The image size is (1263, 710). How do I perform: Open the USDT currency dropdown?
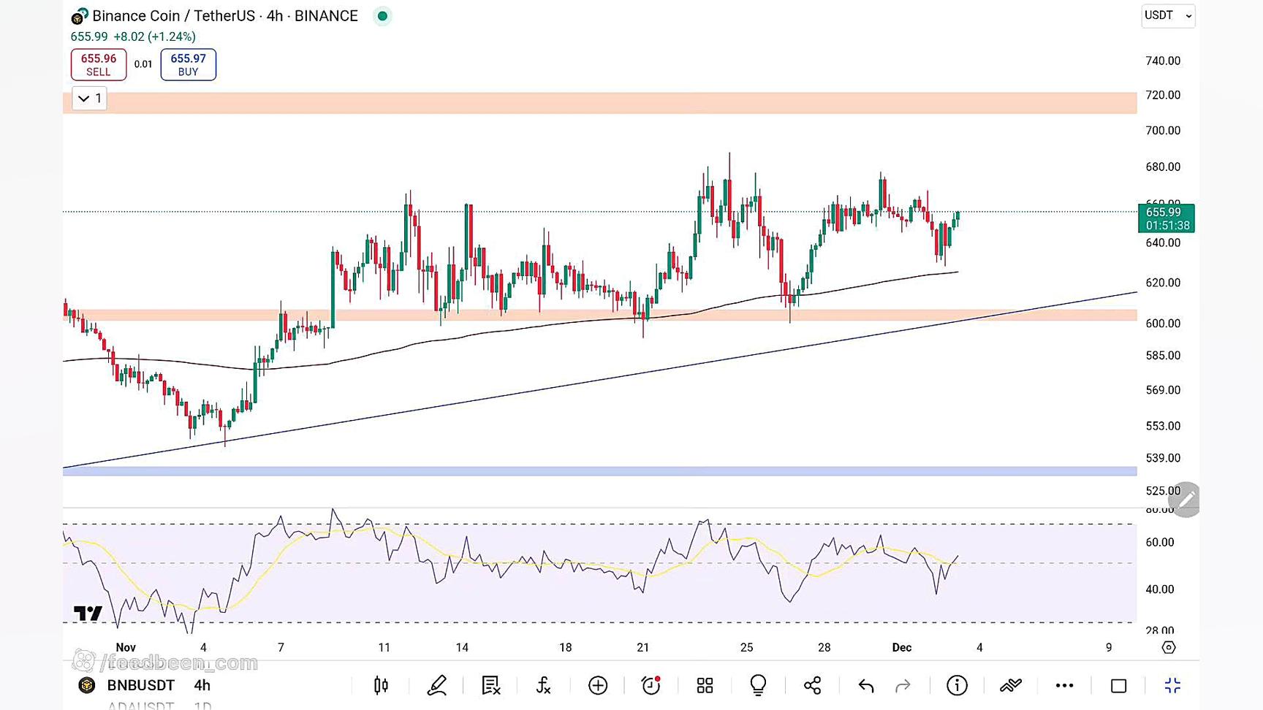(x=1168, y=15)
